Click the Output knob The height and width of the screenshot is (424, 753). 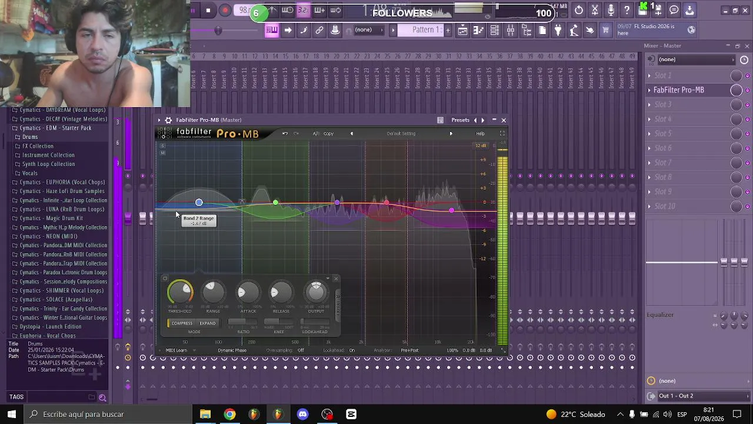pyautogui.click(x=316, y=291)
